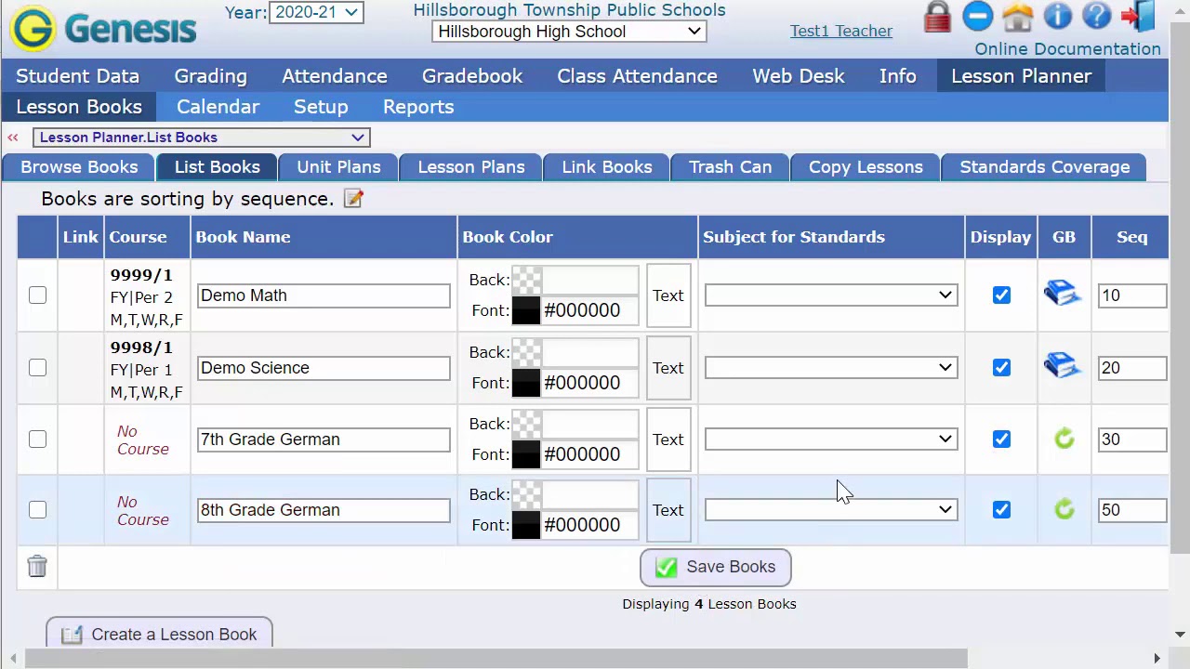Pick Font color swatch for 7th Grade German
Image resolution: width=1190 pixels, height=669 pixels.
[x=526, y=454]
